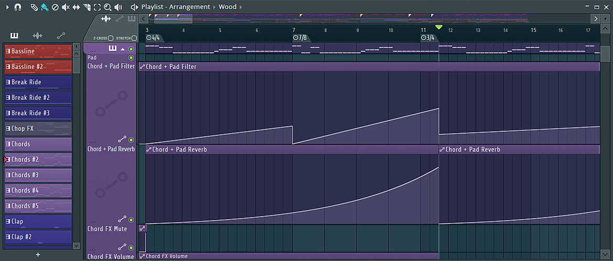Image resolution: width=613 pixels, height=261 pixels.
Task: Mute Chord FX Mute track LED
Action: pyautogui.click(x=131, y=248)
